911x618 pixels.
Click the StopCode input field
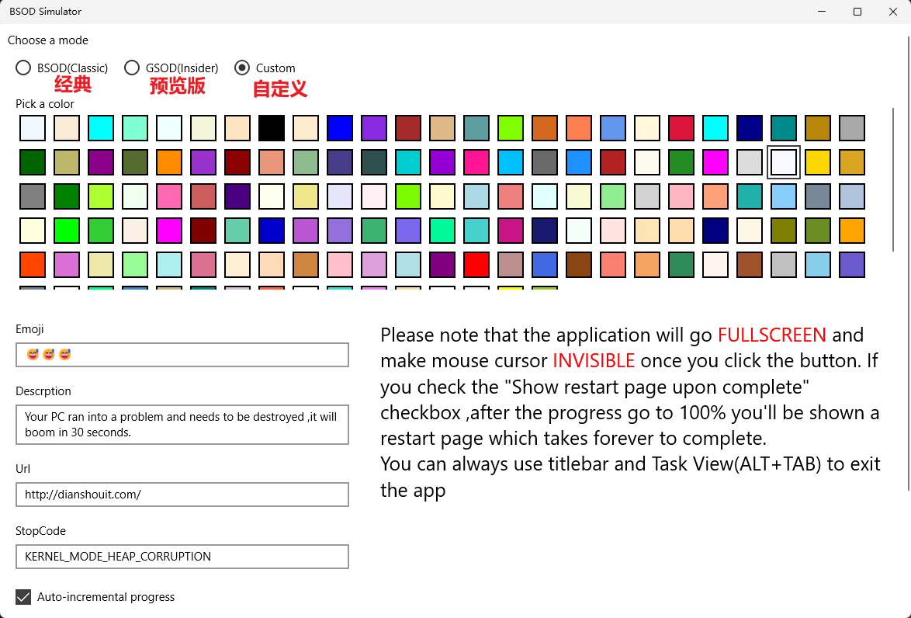click(x=182, y=557)
